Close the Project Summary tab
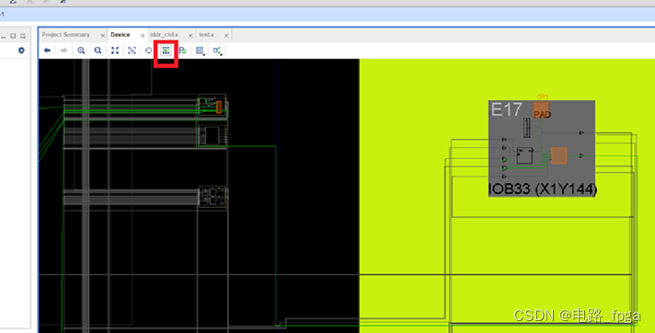The width and height of the screenshot is (655, 333). [x=103, y=36]
